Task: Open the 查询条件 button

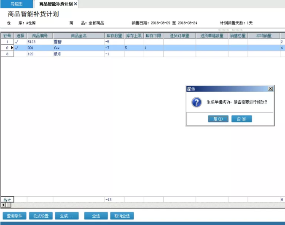Action: [14, 216]
